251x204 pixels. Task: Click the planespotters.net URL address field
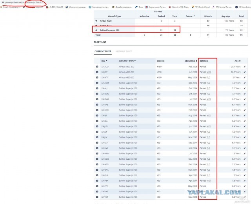click(24, 2)
